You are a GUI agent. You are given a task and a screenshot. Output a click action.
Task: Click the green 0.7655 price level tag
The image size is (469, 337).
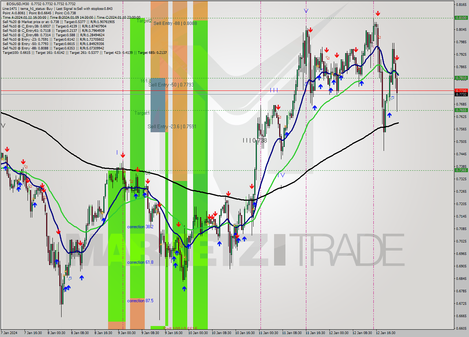[x=461, y=110]
